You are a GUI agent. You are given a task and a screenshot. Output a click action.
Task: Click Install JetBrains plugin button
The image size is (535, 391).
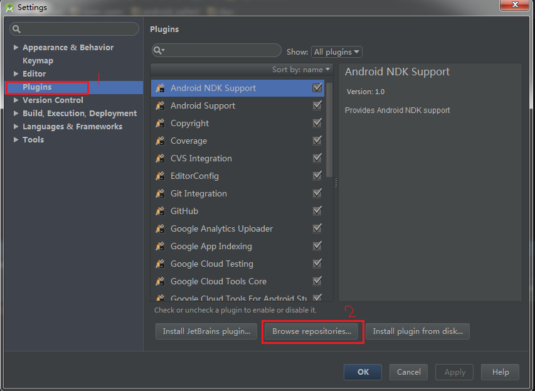206,331
